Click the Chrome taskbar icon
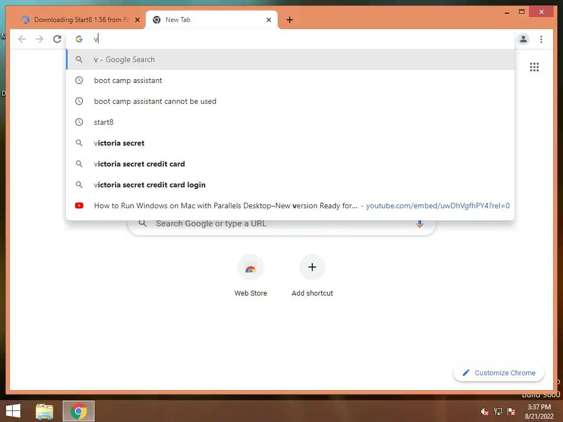The height and width of the screenshot is (422, 563). (x=79, y=411)
